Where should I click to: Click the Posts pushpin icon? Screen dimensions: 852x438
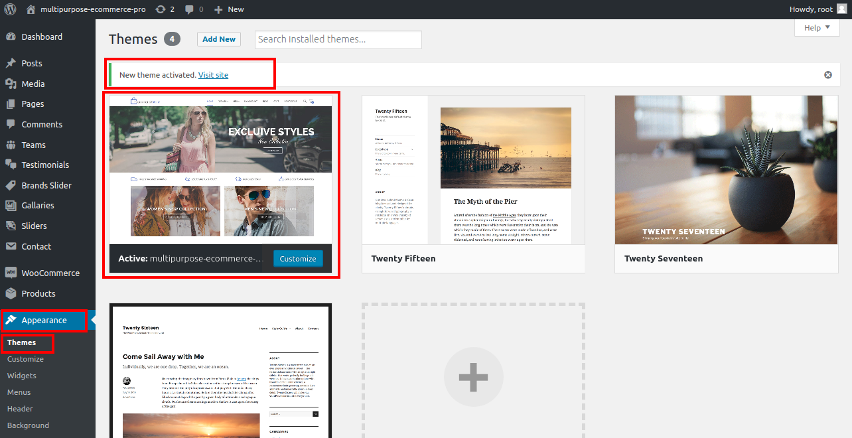point(11,63)
